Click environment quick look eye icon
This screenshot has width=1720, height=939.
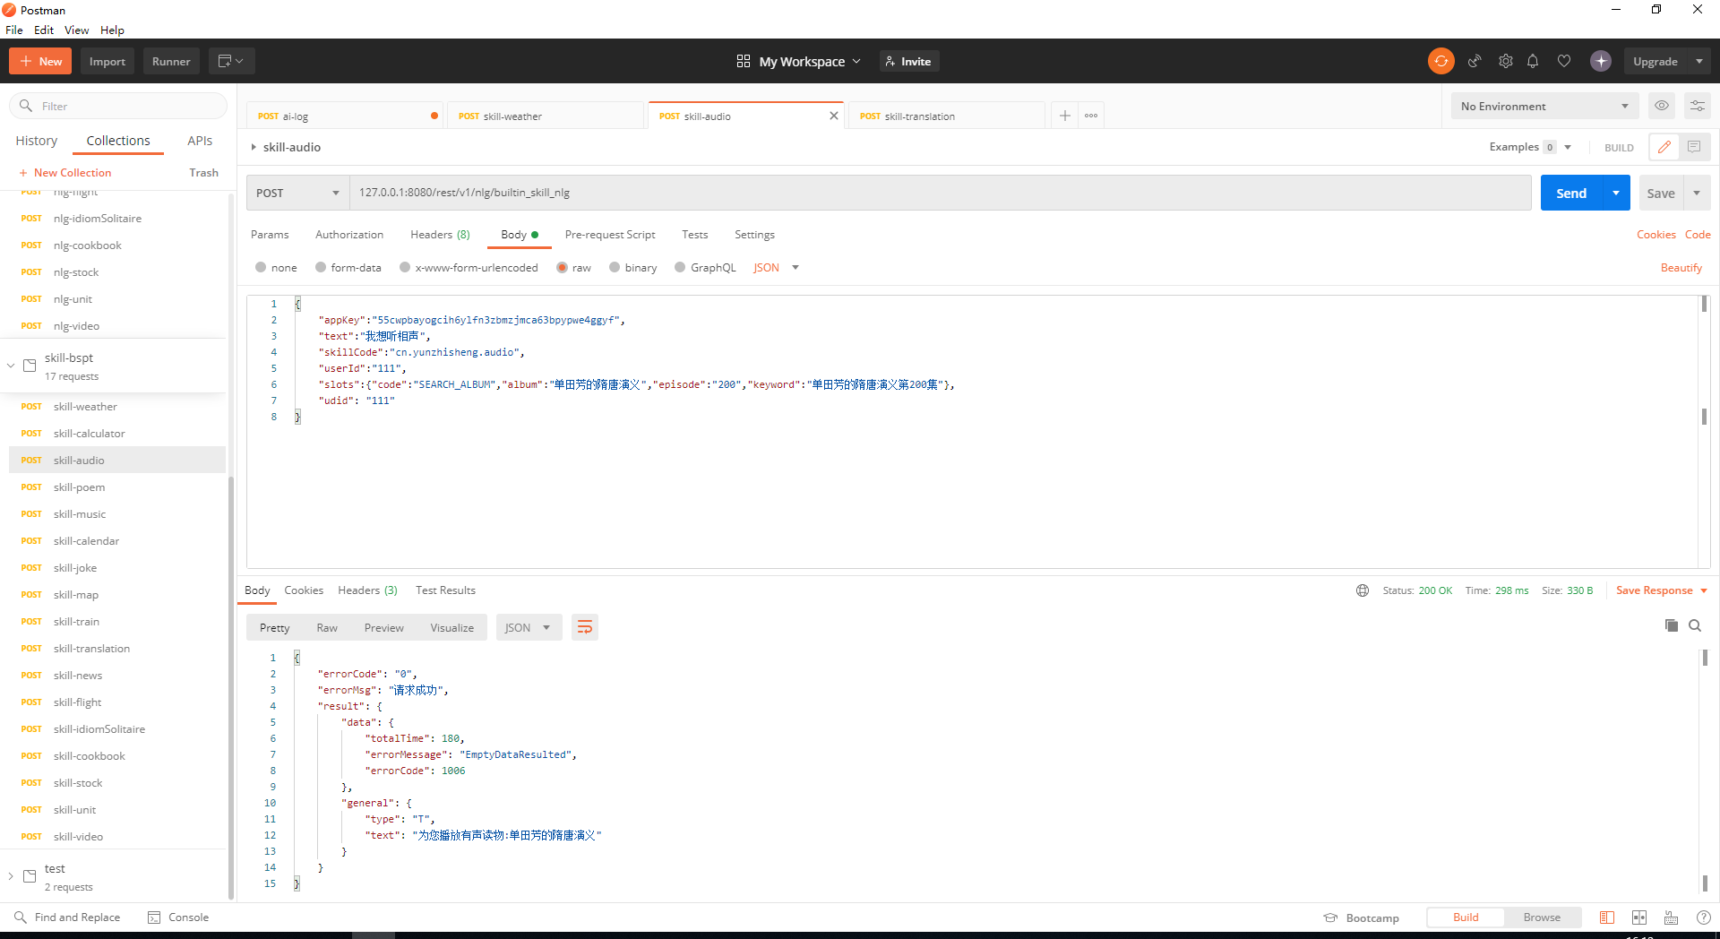(x=1662, y=106)
